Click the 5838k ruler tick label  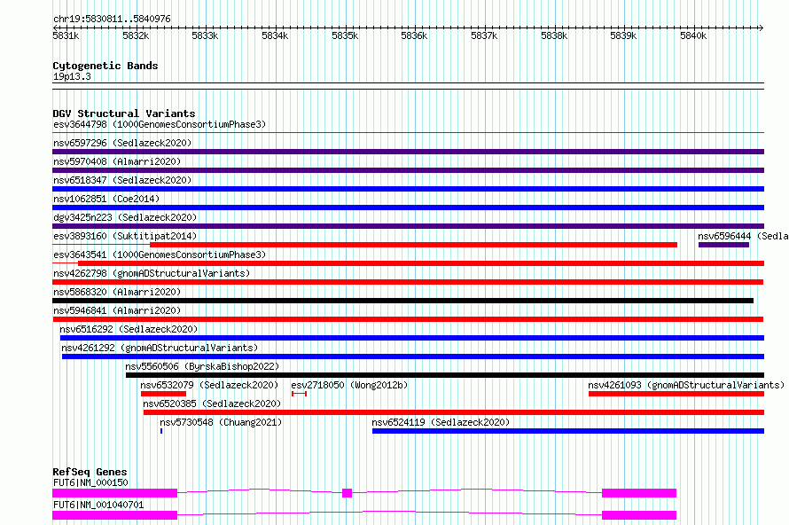pos(554,35)
